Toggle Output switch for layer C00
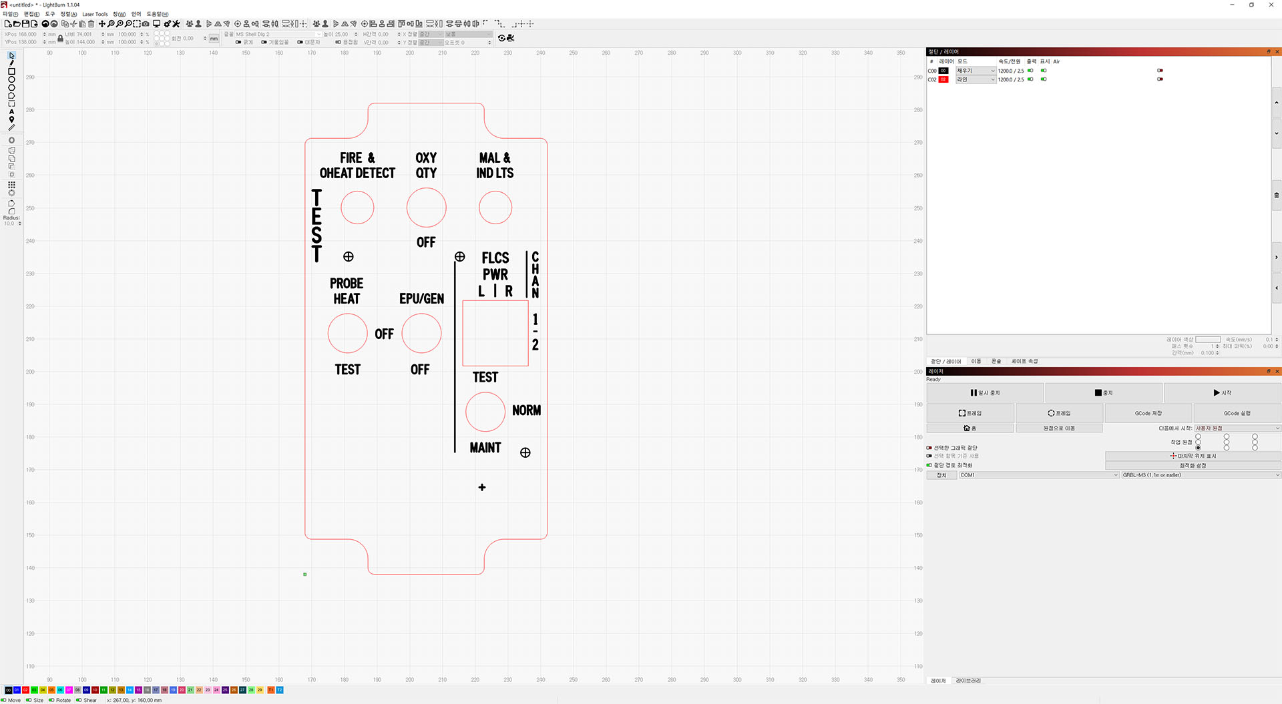This screenshot has width=1282, height=704. [x=1030, y=71]
